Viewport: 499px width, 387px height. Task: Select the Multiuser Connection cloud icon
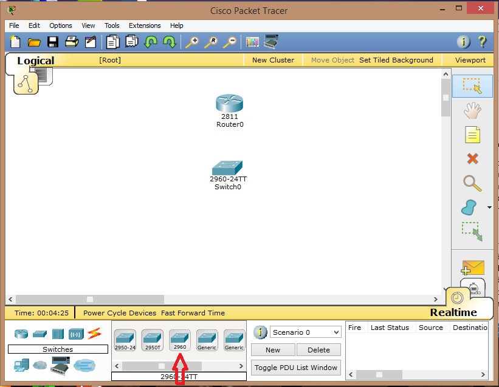tap(84, 365)
